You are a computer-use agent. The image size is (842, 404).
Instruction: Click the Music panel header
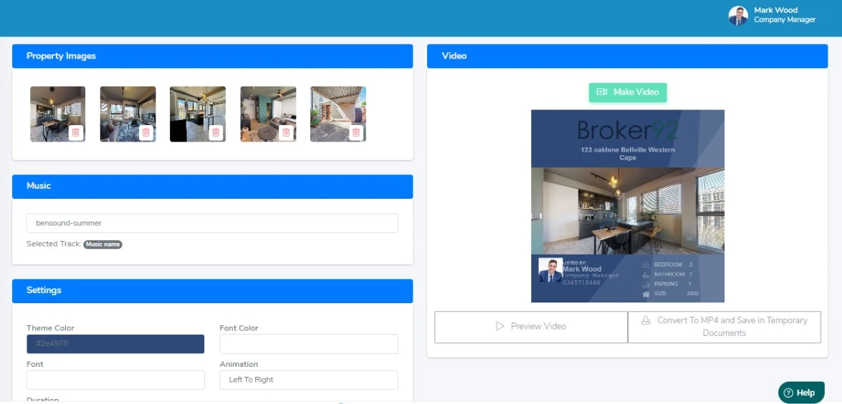point(212,187)
